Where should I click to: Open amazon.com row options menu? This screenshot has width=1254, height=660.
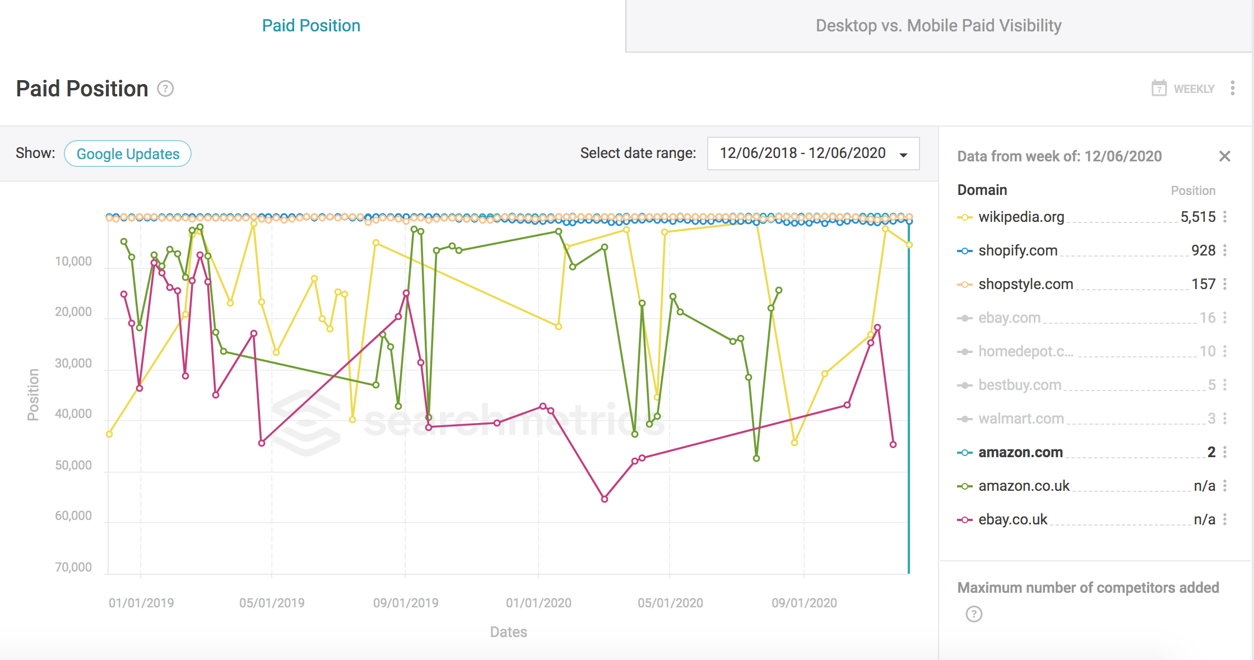(x=1225, y=452)
